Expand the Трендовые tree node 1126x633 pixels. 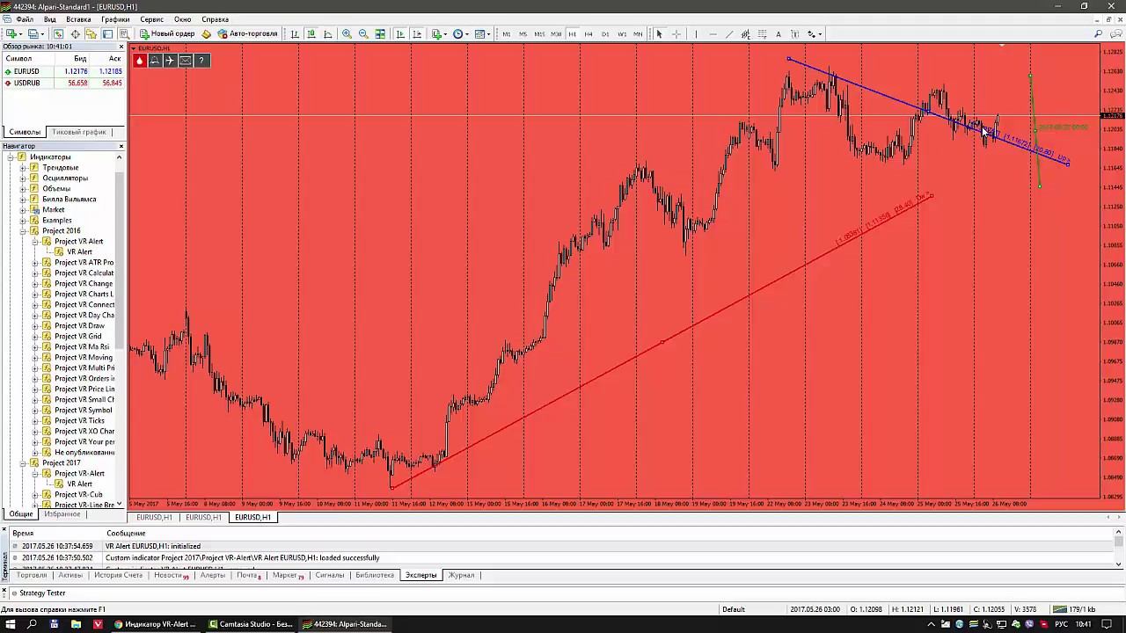[x=23, y=167]
